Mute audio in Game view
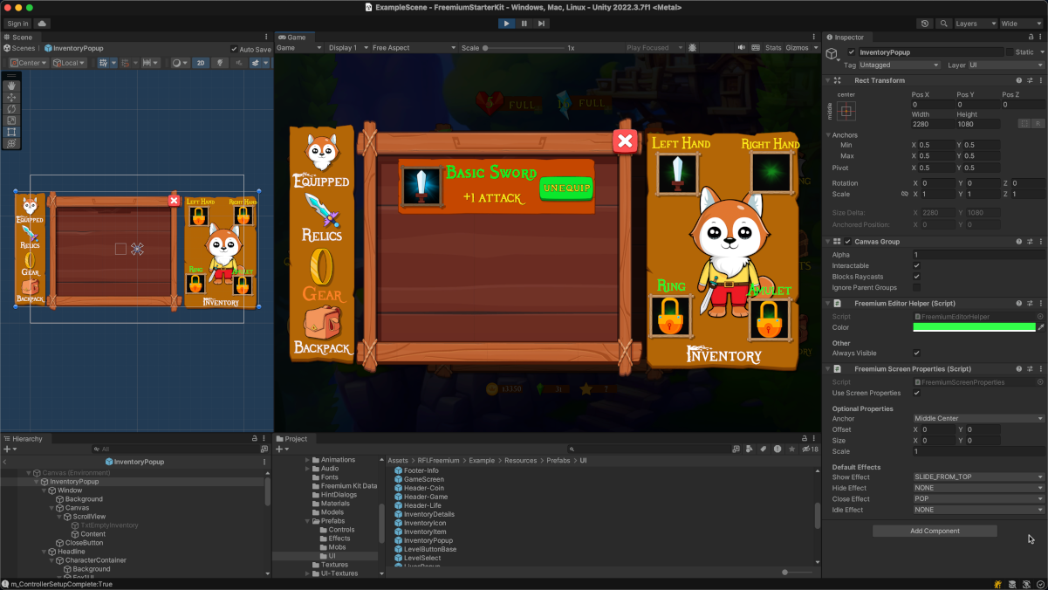The image size is (1048, 590). tap(742, 48)
